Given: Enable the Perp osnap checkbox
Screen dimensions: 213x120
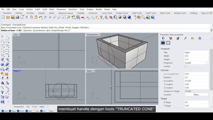Looking at the screenshot, I should tap(48, 111).
